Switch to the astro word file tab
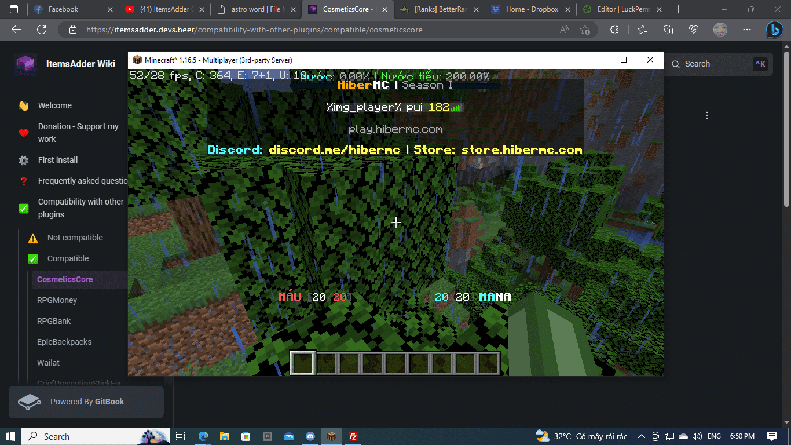 coord(256,9)
